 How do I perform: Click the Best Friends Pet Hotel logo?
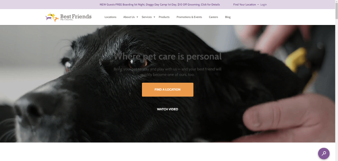68,17
